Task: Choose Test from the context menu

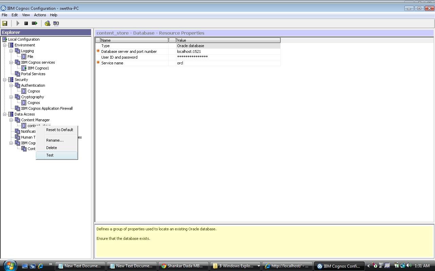Action: pyautogui.click(x=57, y=155)
